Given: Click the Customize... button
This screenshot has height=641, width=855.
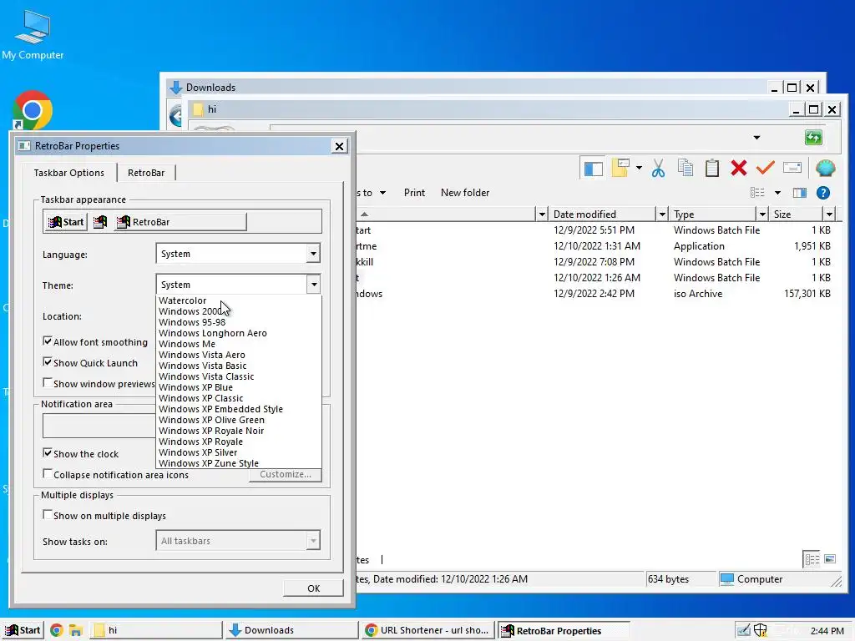Looking at the screenshot, I should [x=286, y=474].
